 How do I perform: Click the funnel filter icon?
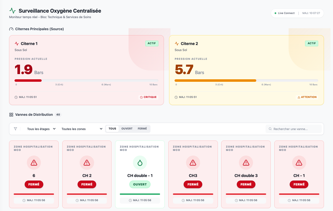16,129
